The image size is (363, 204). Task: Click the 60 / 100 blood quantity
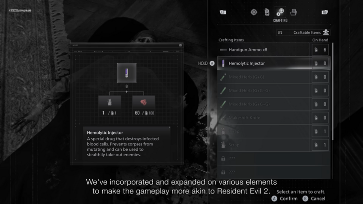tap(144, 113)
